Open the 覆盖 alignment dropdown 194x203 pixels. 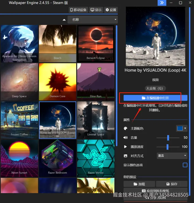click(x=172, y=156)
